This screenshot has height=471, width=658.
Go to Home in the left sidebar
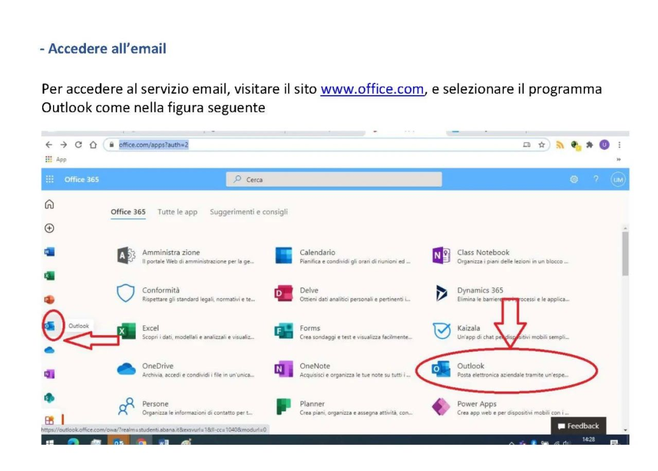[49, 205]
